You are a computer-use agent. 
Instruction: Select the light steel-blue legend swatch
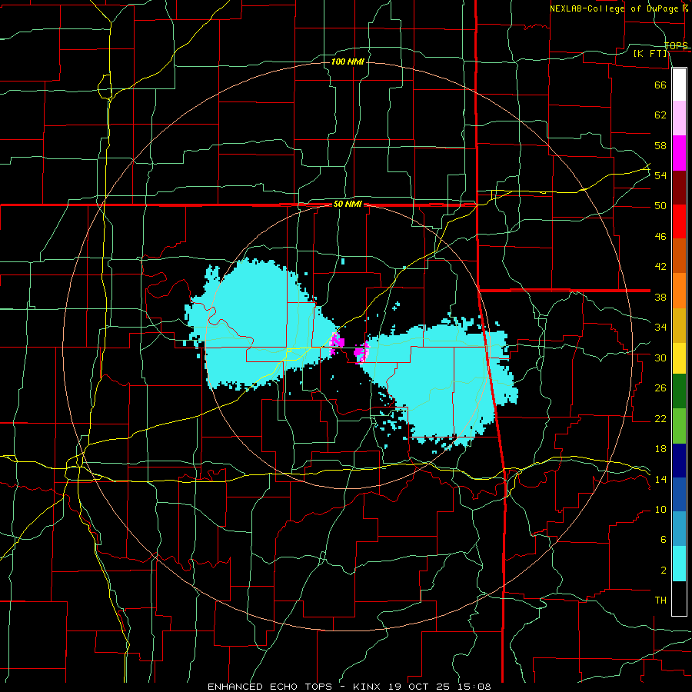pos(679,529)
